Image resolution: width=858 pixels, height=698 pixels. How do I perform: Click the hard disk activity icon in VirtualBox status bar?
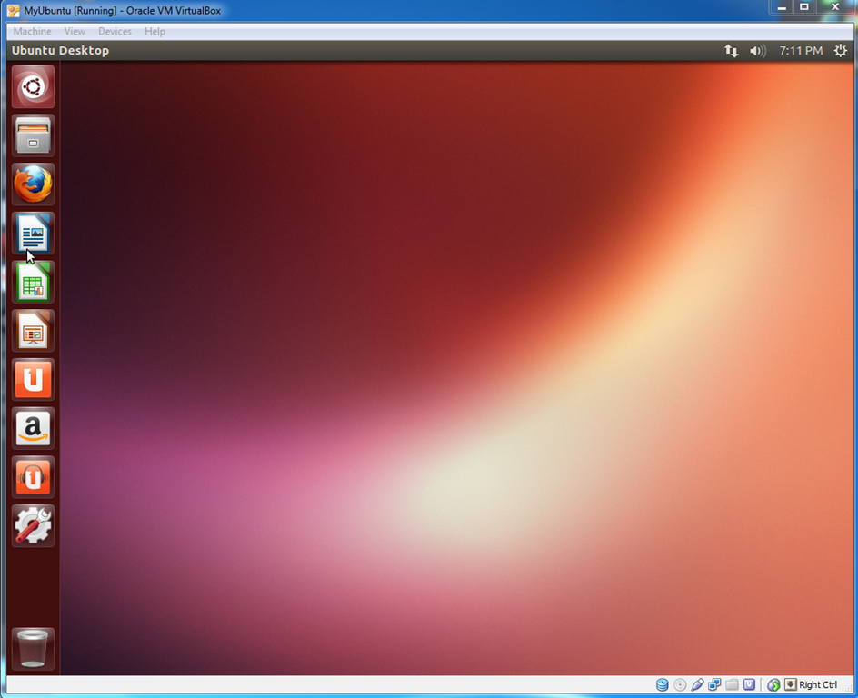coord(662,685)
